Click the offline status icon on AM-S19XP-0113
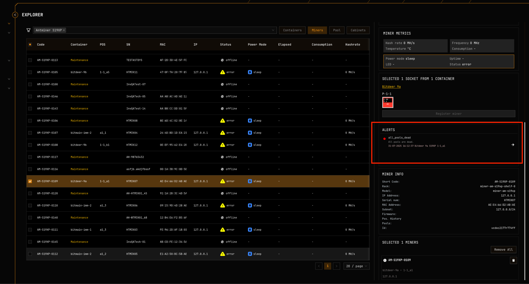 click(222, 60)
